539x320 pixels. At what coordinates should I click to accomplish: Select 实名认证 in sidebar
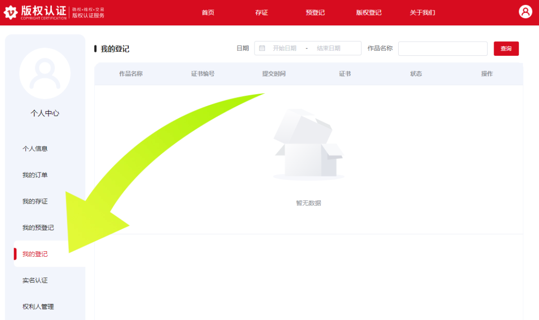[35, 281]
